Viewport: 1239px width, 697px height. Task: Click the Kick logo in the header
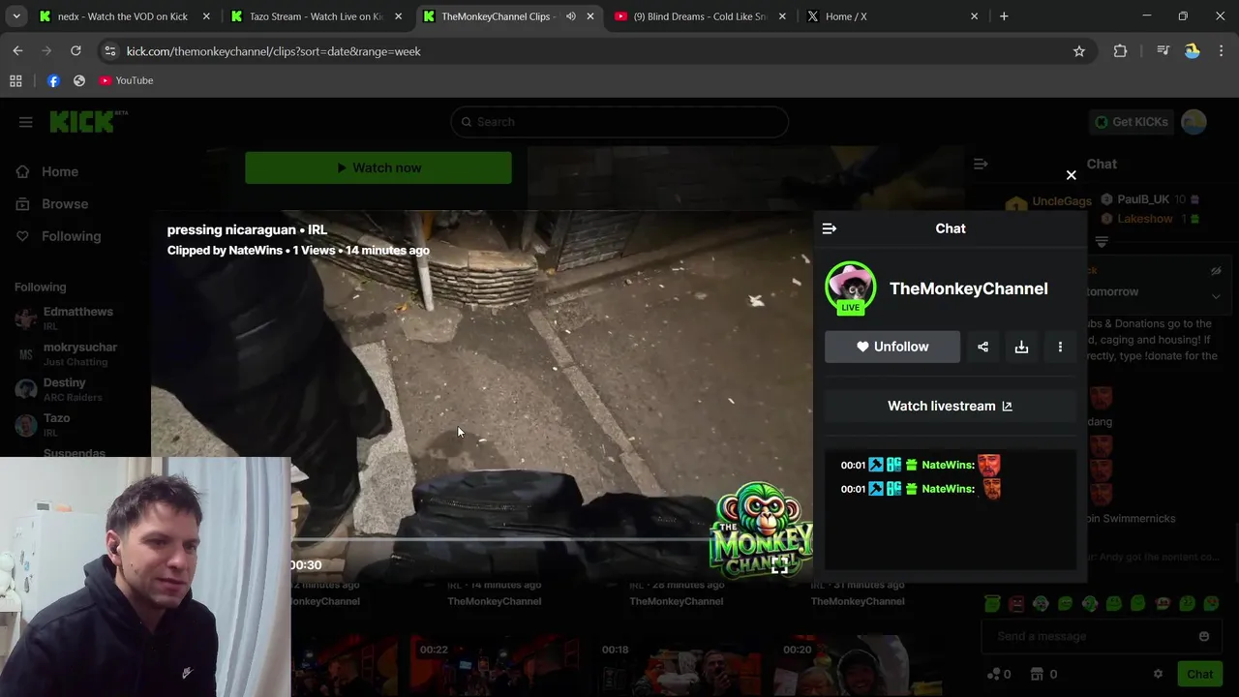[88, 121]
